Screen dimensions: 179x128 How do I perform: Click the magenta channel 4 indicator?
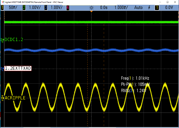67,7
